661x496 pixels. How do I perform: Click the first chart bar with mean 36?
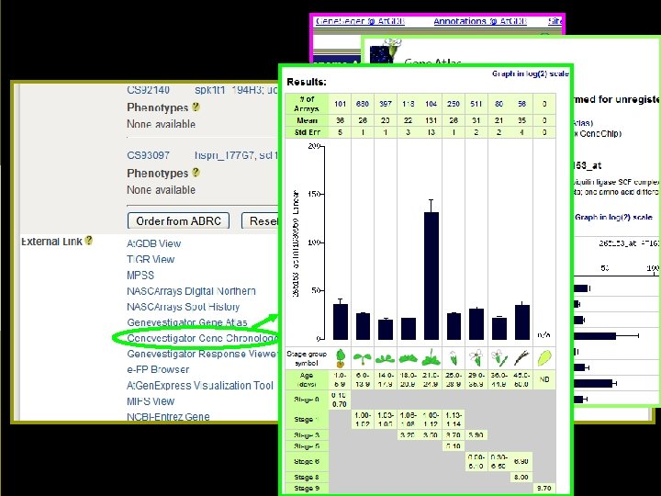[x=341, y=321]
